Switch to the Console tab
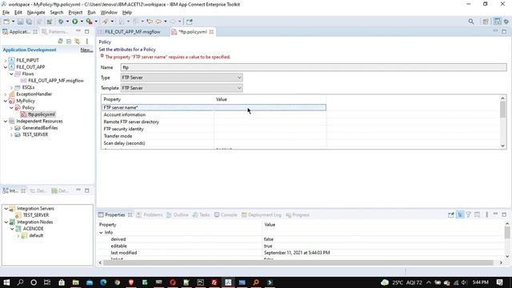Screen dimensions: 512x288 tap(226, 215)
